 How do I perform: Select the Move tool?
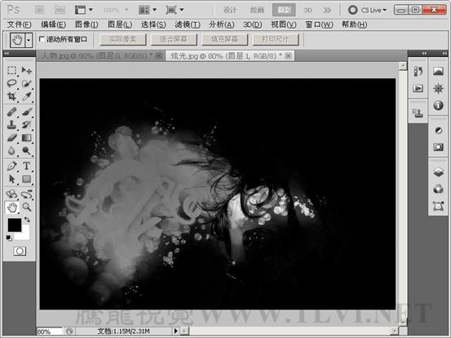pyautogui.click(x=26, y=70)
